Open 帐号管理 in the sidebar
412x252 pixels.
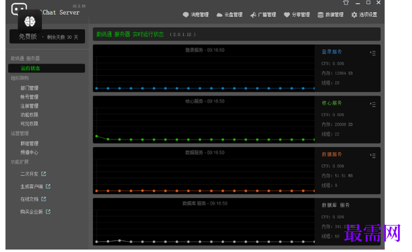[29, 97]
